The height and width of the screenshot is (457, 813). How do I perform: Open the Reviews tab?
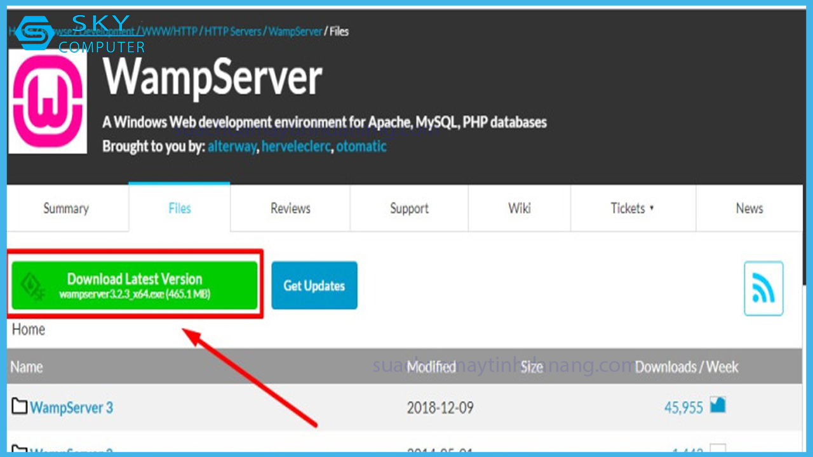tap(290, 208)
